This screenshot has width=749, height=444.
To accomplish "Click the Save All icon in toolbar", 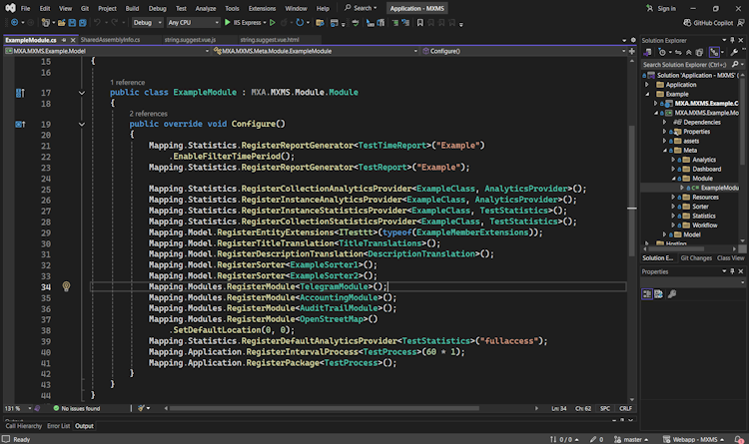I will click(x=83, y=22).
